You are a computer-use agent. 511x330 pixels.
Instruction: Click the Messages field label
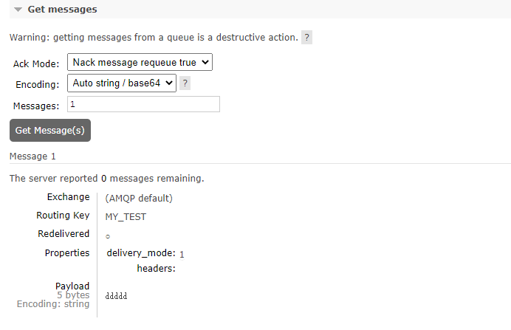point(36,106)
